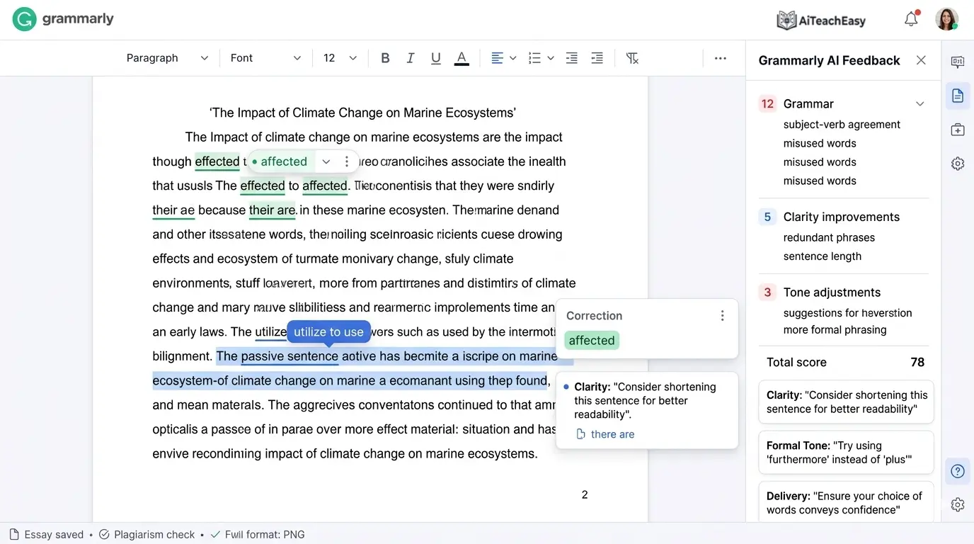Toggle bold formatting

[385, 57]
